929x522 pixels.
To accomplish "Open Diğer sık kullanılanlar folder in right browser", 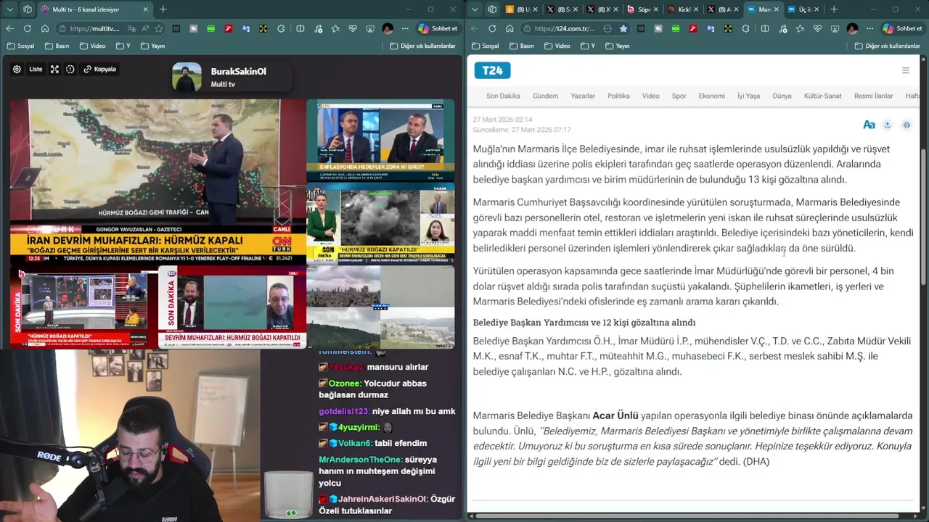I will click(887, 46).
